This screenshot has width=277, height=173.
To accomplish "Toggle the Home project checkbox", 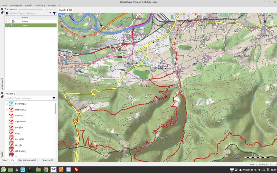I will pos(9,21).
